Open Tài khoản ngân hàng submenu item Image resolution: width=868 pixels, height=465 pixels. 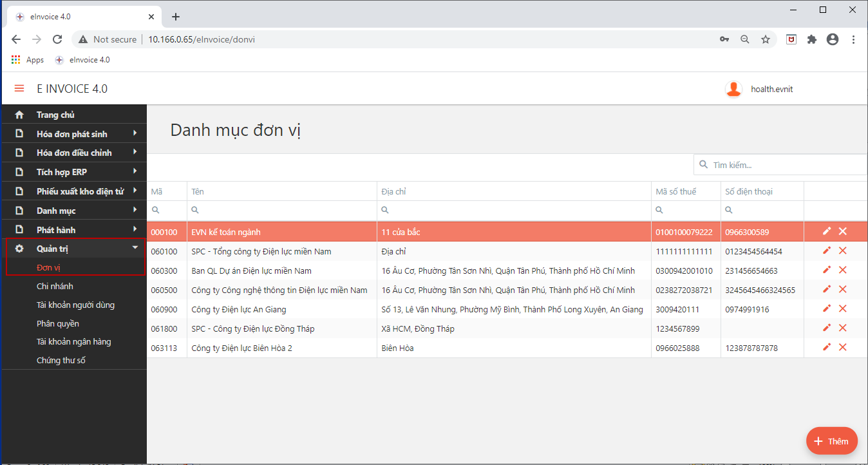pyautogui.click(x=75, y=342)
